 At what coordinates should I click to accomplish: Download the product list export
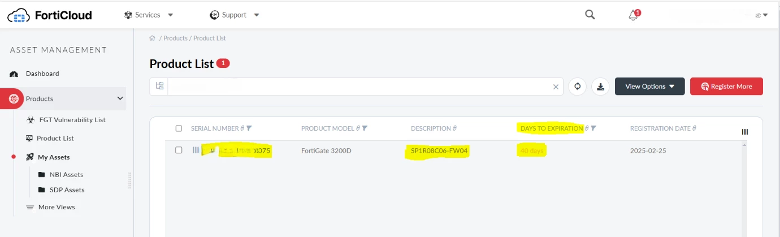pos(601,87)
